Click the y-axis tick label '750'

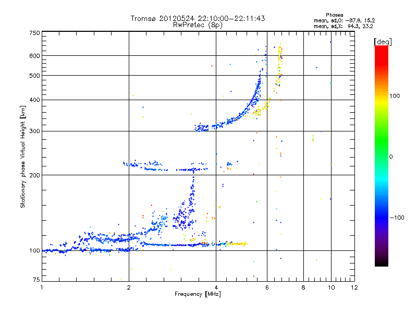pos(34,33)
